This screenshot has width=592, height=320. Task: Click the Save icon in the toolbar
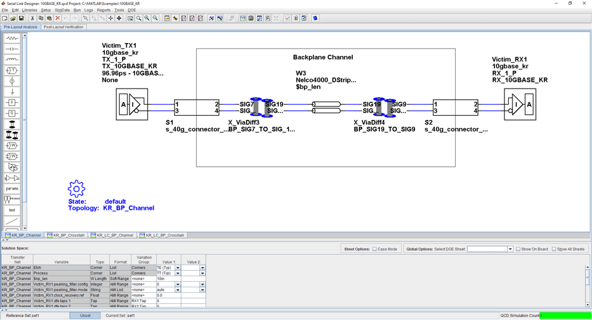tap(21, 18)
